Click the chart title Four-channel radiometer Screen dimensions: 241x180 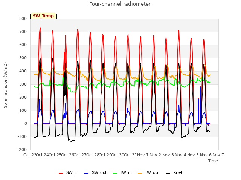pyautogui.click(x=120, y=4)
